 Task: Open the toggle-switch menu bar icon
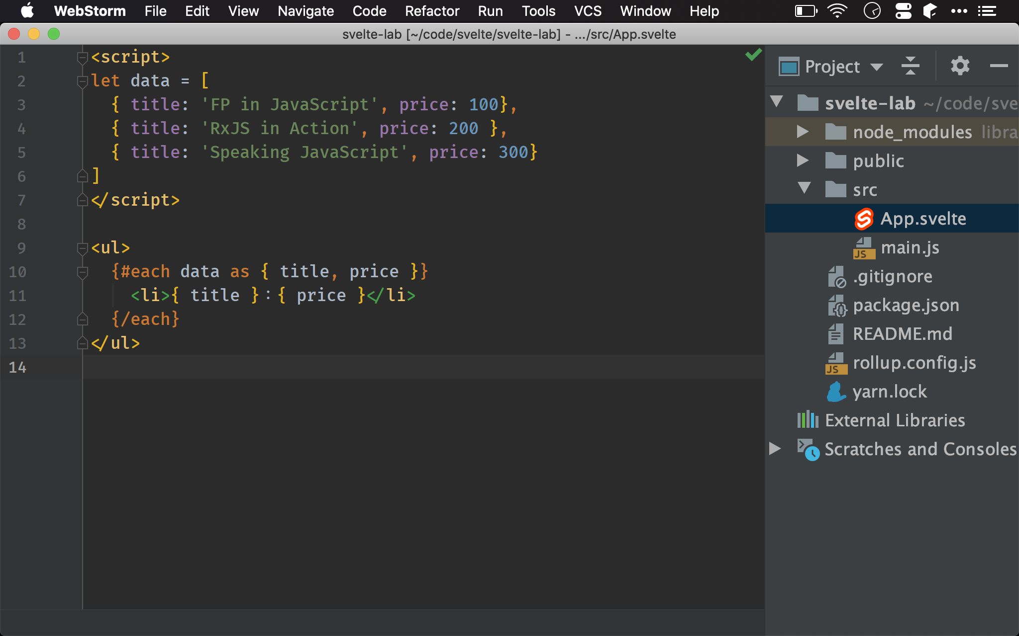tap(903, 11)
